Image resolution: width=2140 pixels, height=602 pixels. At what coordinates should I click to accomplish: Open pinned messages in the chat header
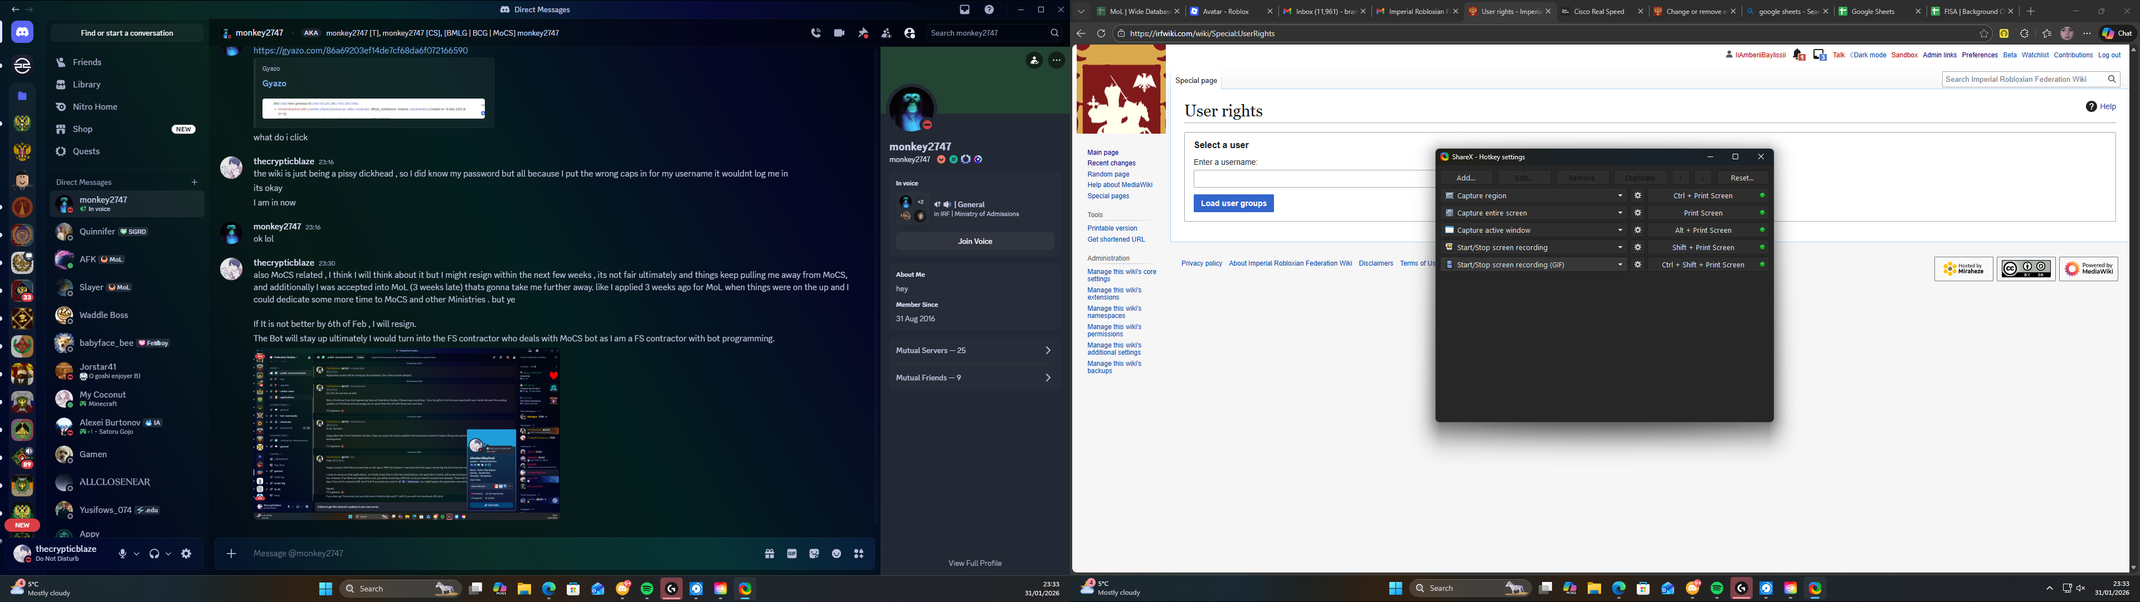coord(863,33)
